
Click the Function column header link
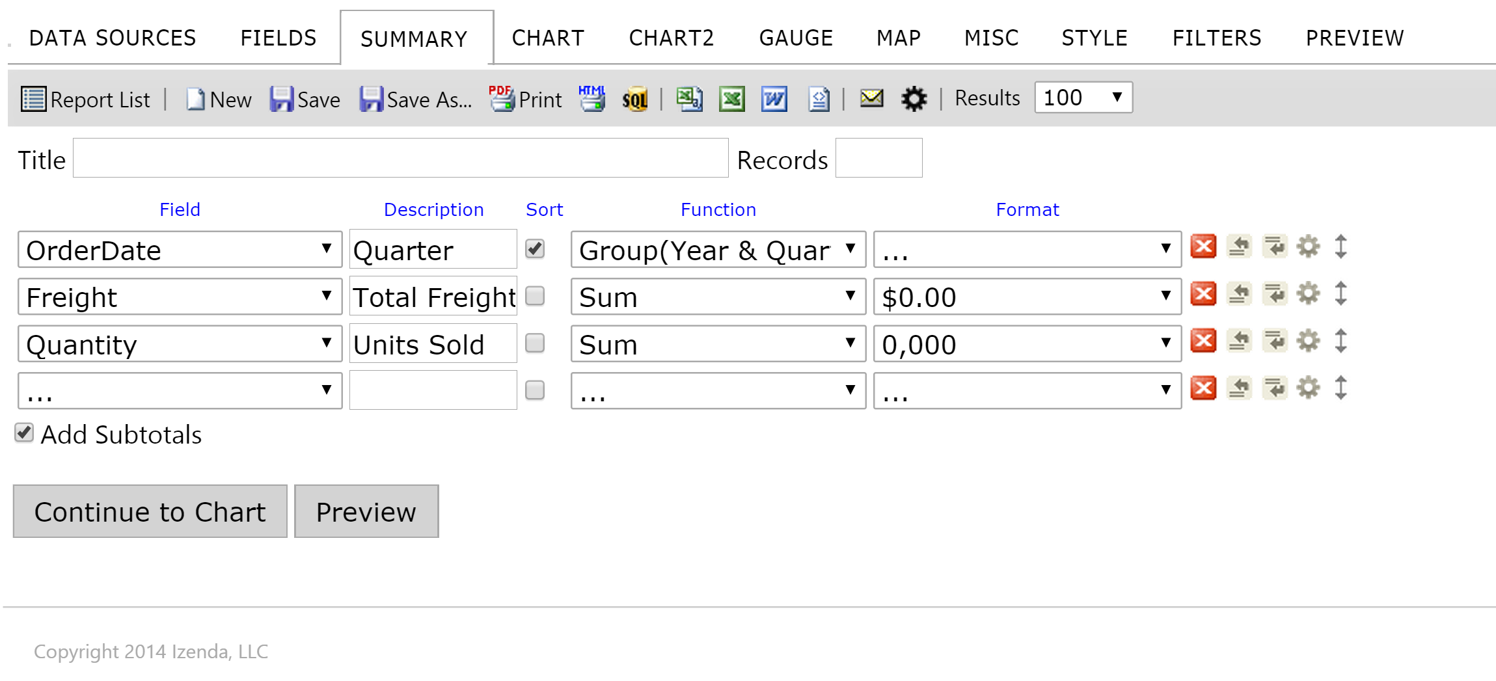tap(718, 209)
